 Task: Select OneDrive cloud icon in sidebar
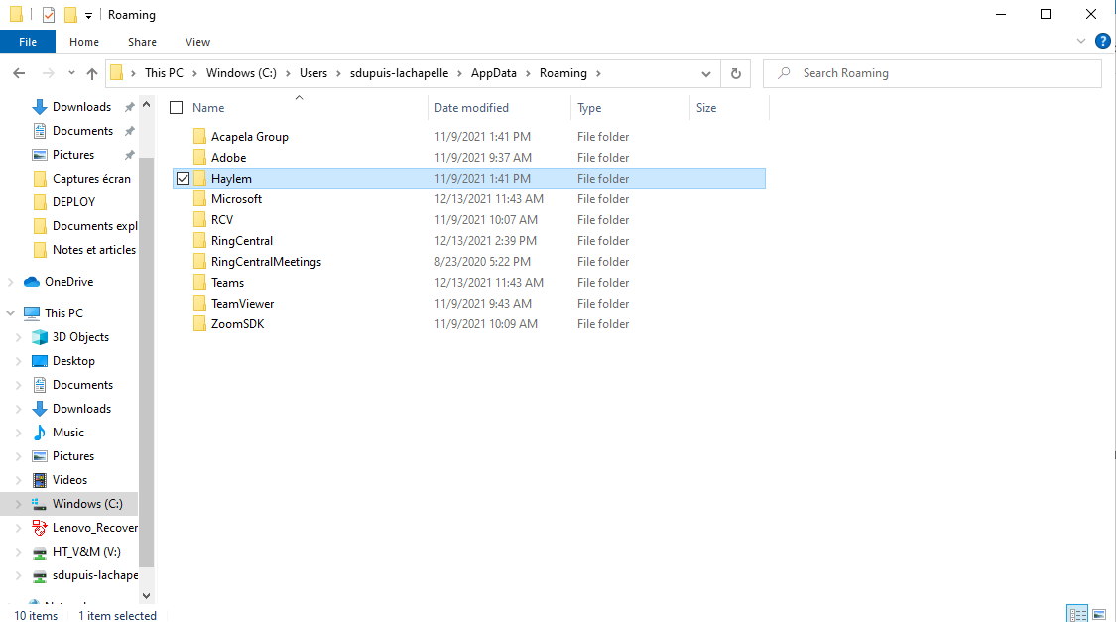tap(32, 282)
